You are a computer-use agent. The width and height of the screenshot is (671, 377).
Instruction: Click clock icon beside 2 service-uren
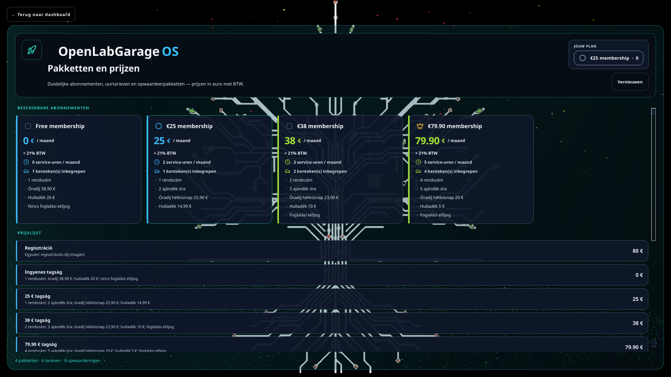[157, 162]
